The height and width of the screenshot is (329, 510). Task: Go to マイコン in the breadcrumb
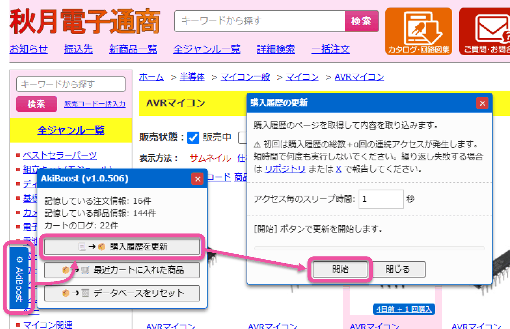click(302, 77)
